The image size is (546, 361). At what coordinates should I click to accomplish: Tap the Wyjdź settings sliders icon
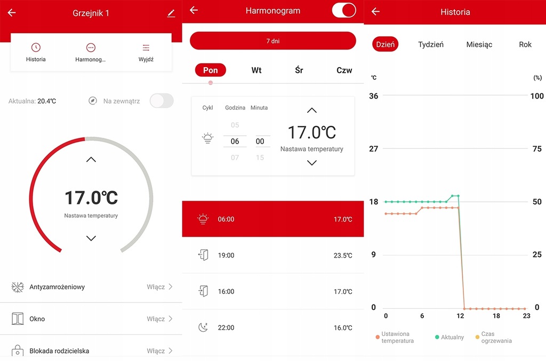click(146, 47)
